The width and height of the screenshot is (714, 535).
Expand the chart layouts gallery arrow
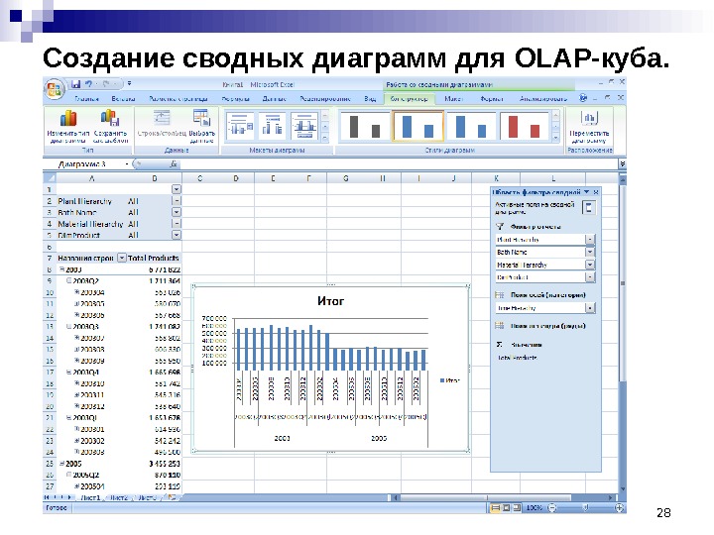tap(325, 137)
